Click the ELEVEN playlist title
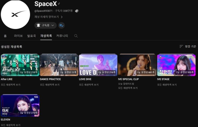Image resolution: width=198 pixels, height=127 pixels. [x=6, y=120]
